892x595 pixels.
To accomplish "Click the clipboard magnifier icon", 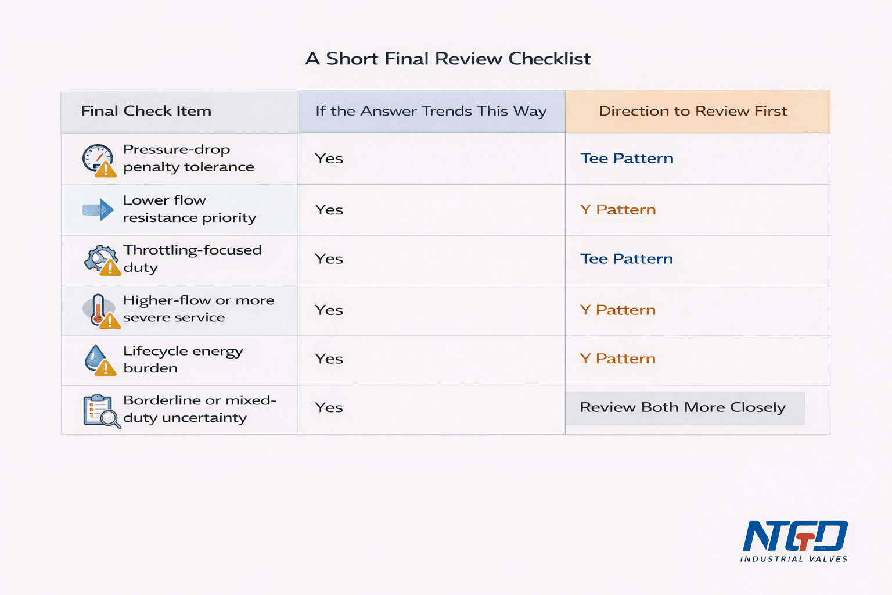I will coord(102,411).
